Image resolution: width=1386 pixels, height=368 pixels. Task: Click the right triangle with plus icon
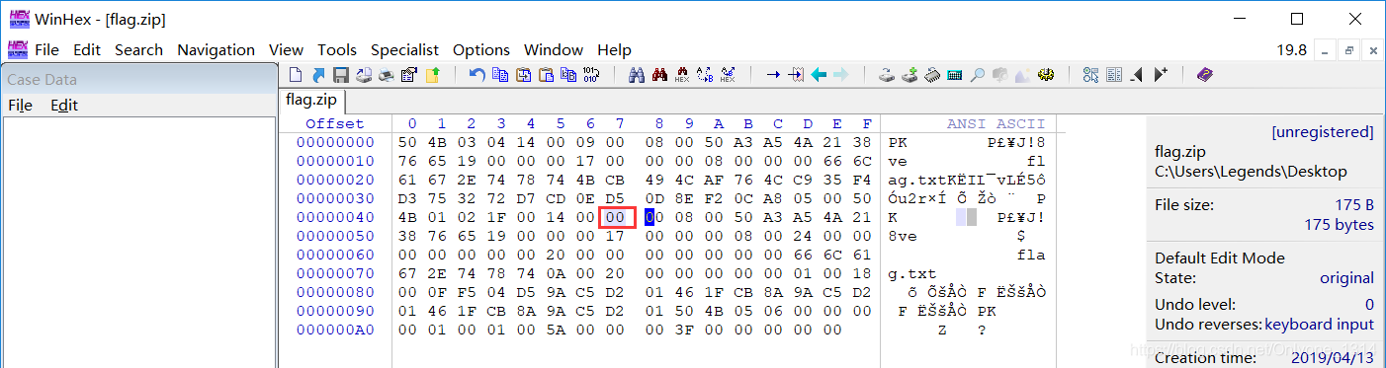pos(1161,74)
